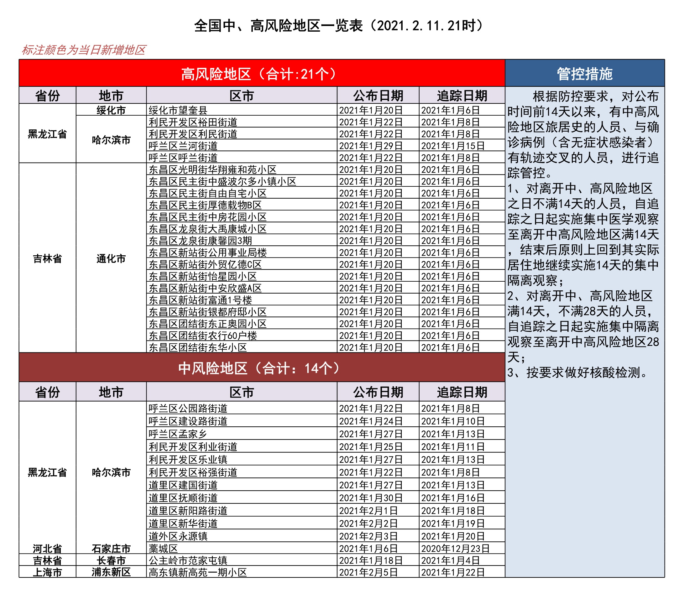Screen dimensions: 684x599
Task: Click 道外区永源镇 in medium-risk list
Action: point(178,536)
